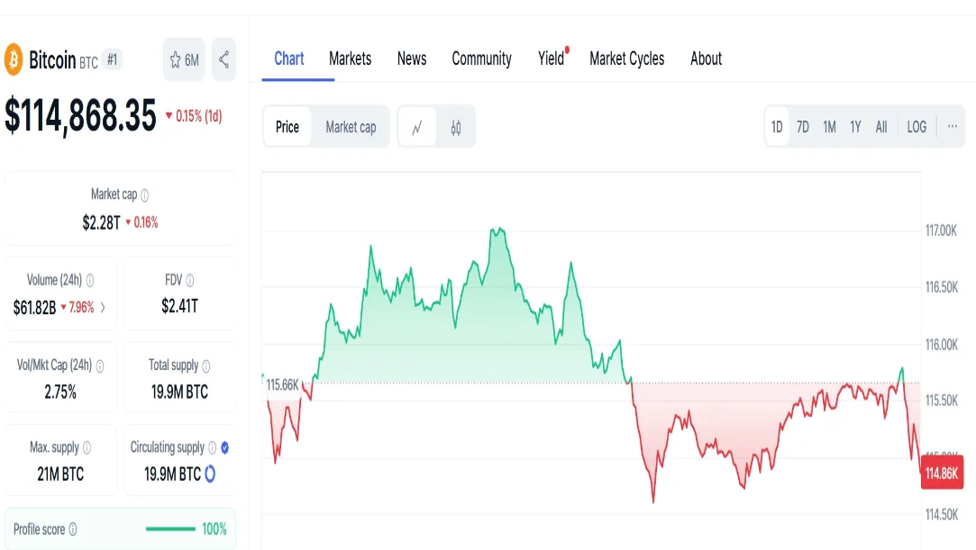This screenshot has width=976, height=550.
Task: Click the Max. supply info icon
Action: tap(87, 446)
